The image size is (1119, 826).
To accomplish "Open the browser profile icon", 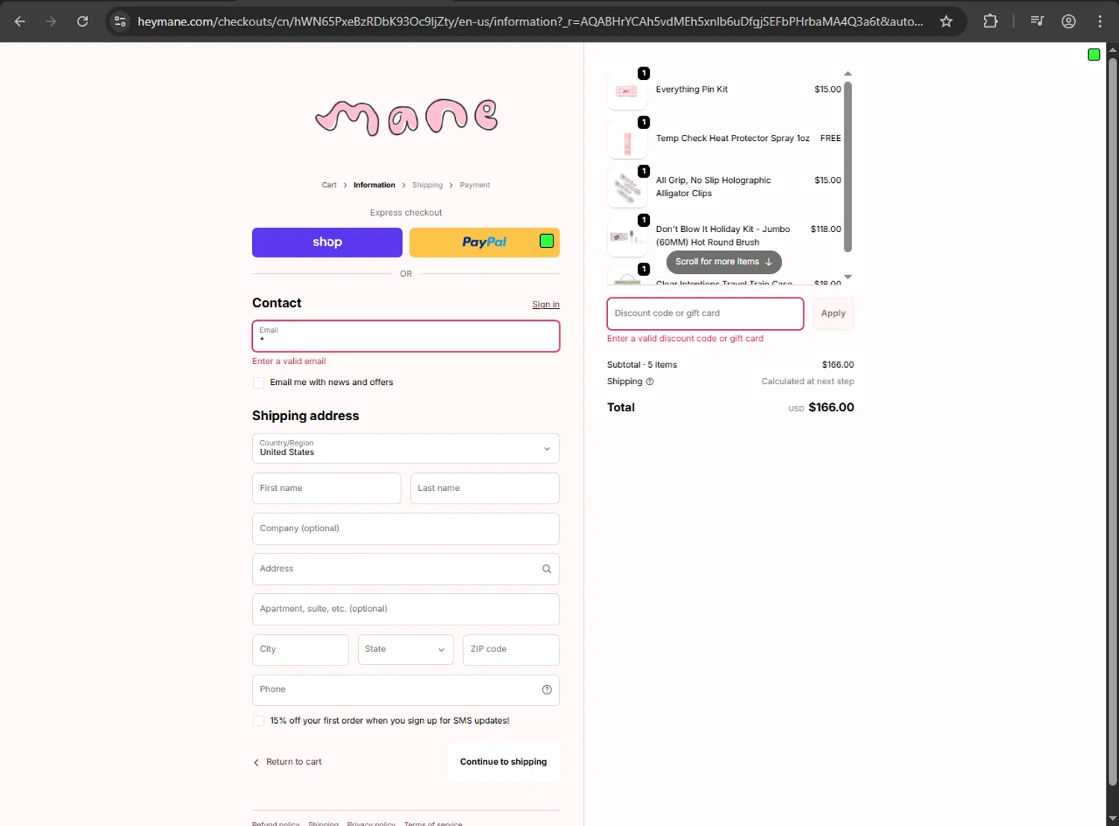I will pyautogui.click(x=1068, y=22).
